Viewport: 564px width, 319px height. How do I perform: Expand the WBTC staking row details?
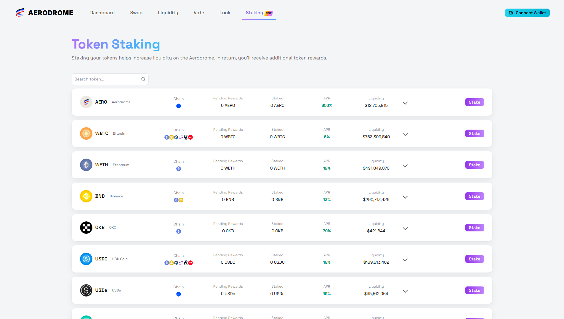point(405,134)
